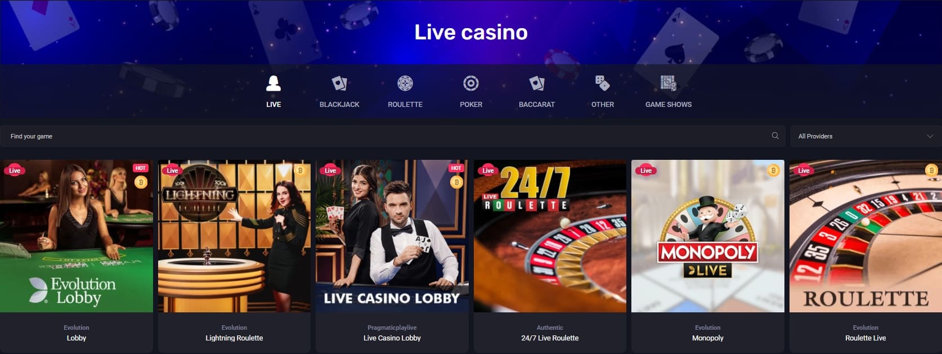The image size is (942, 354).
Task: Choose the Poker chip icon
Action: point(471,83)
